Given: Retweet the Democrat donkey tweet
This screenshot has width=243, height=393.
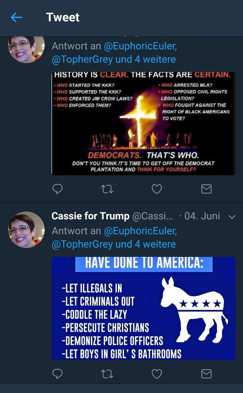Looking at the screenshot, I should [107, 374].
